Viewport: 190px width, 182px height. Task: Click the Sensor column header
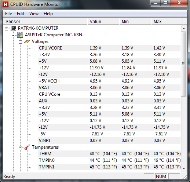(x=45, y=22)
